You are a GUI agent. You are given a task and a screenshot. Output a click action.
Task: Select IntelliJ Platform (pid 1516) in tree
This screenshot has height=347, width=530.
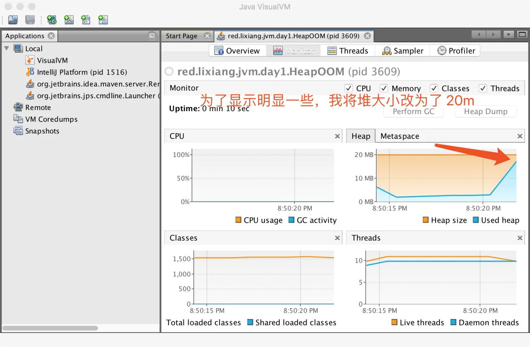coord(82,72)
